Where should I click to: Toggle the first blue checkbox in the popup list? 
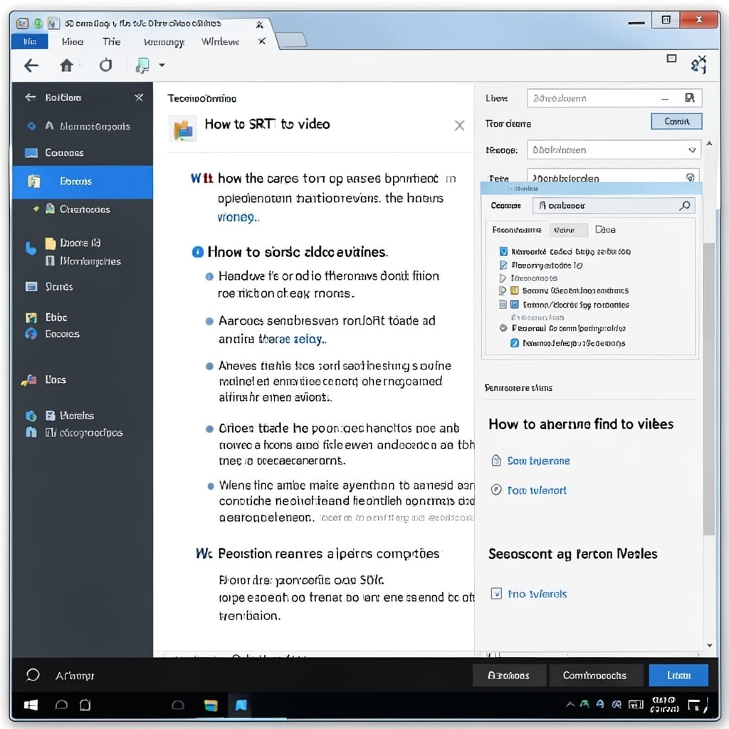pos(503,251)
